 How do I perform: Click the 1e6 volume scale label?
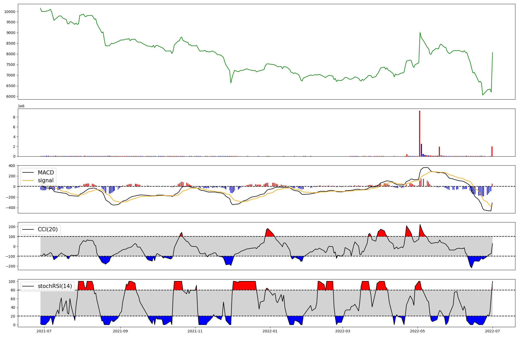coord(21,106)
